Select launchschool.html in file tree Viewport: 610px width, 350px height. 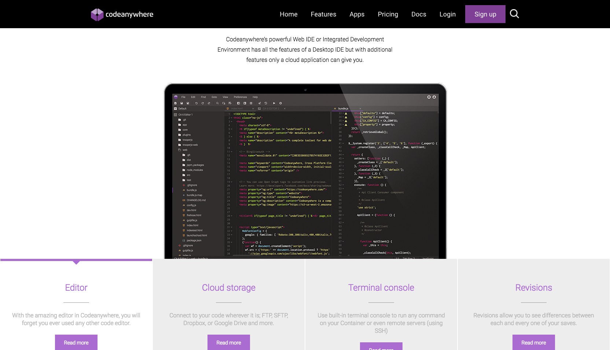coord(197,235)
